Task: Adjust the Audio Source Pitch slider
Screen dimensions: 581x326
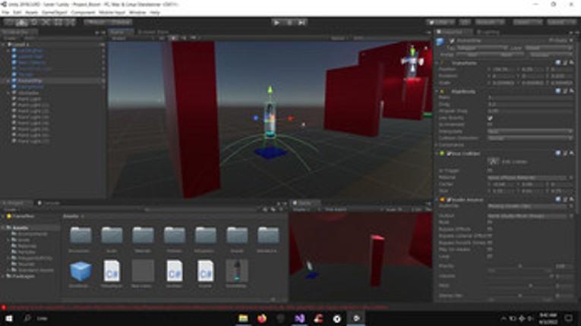Action: (x=520, y=286)
